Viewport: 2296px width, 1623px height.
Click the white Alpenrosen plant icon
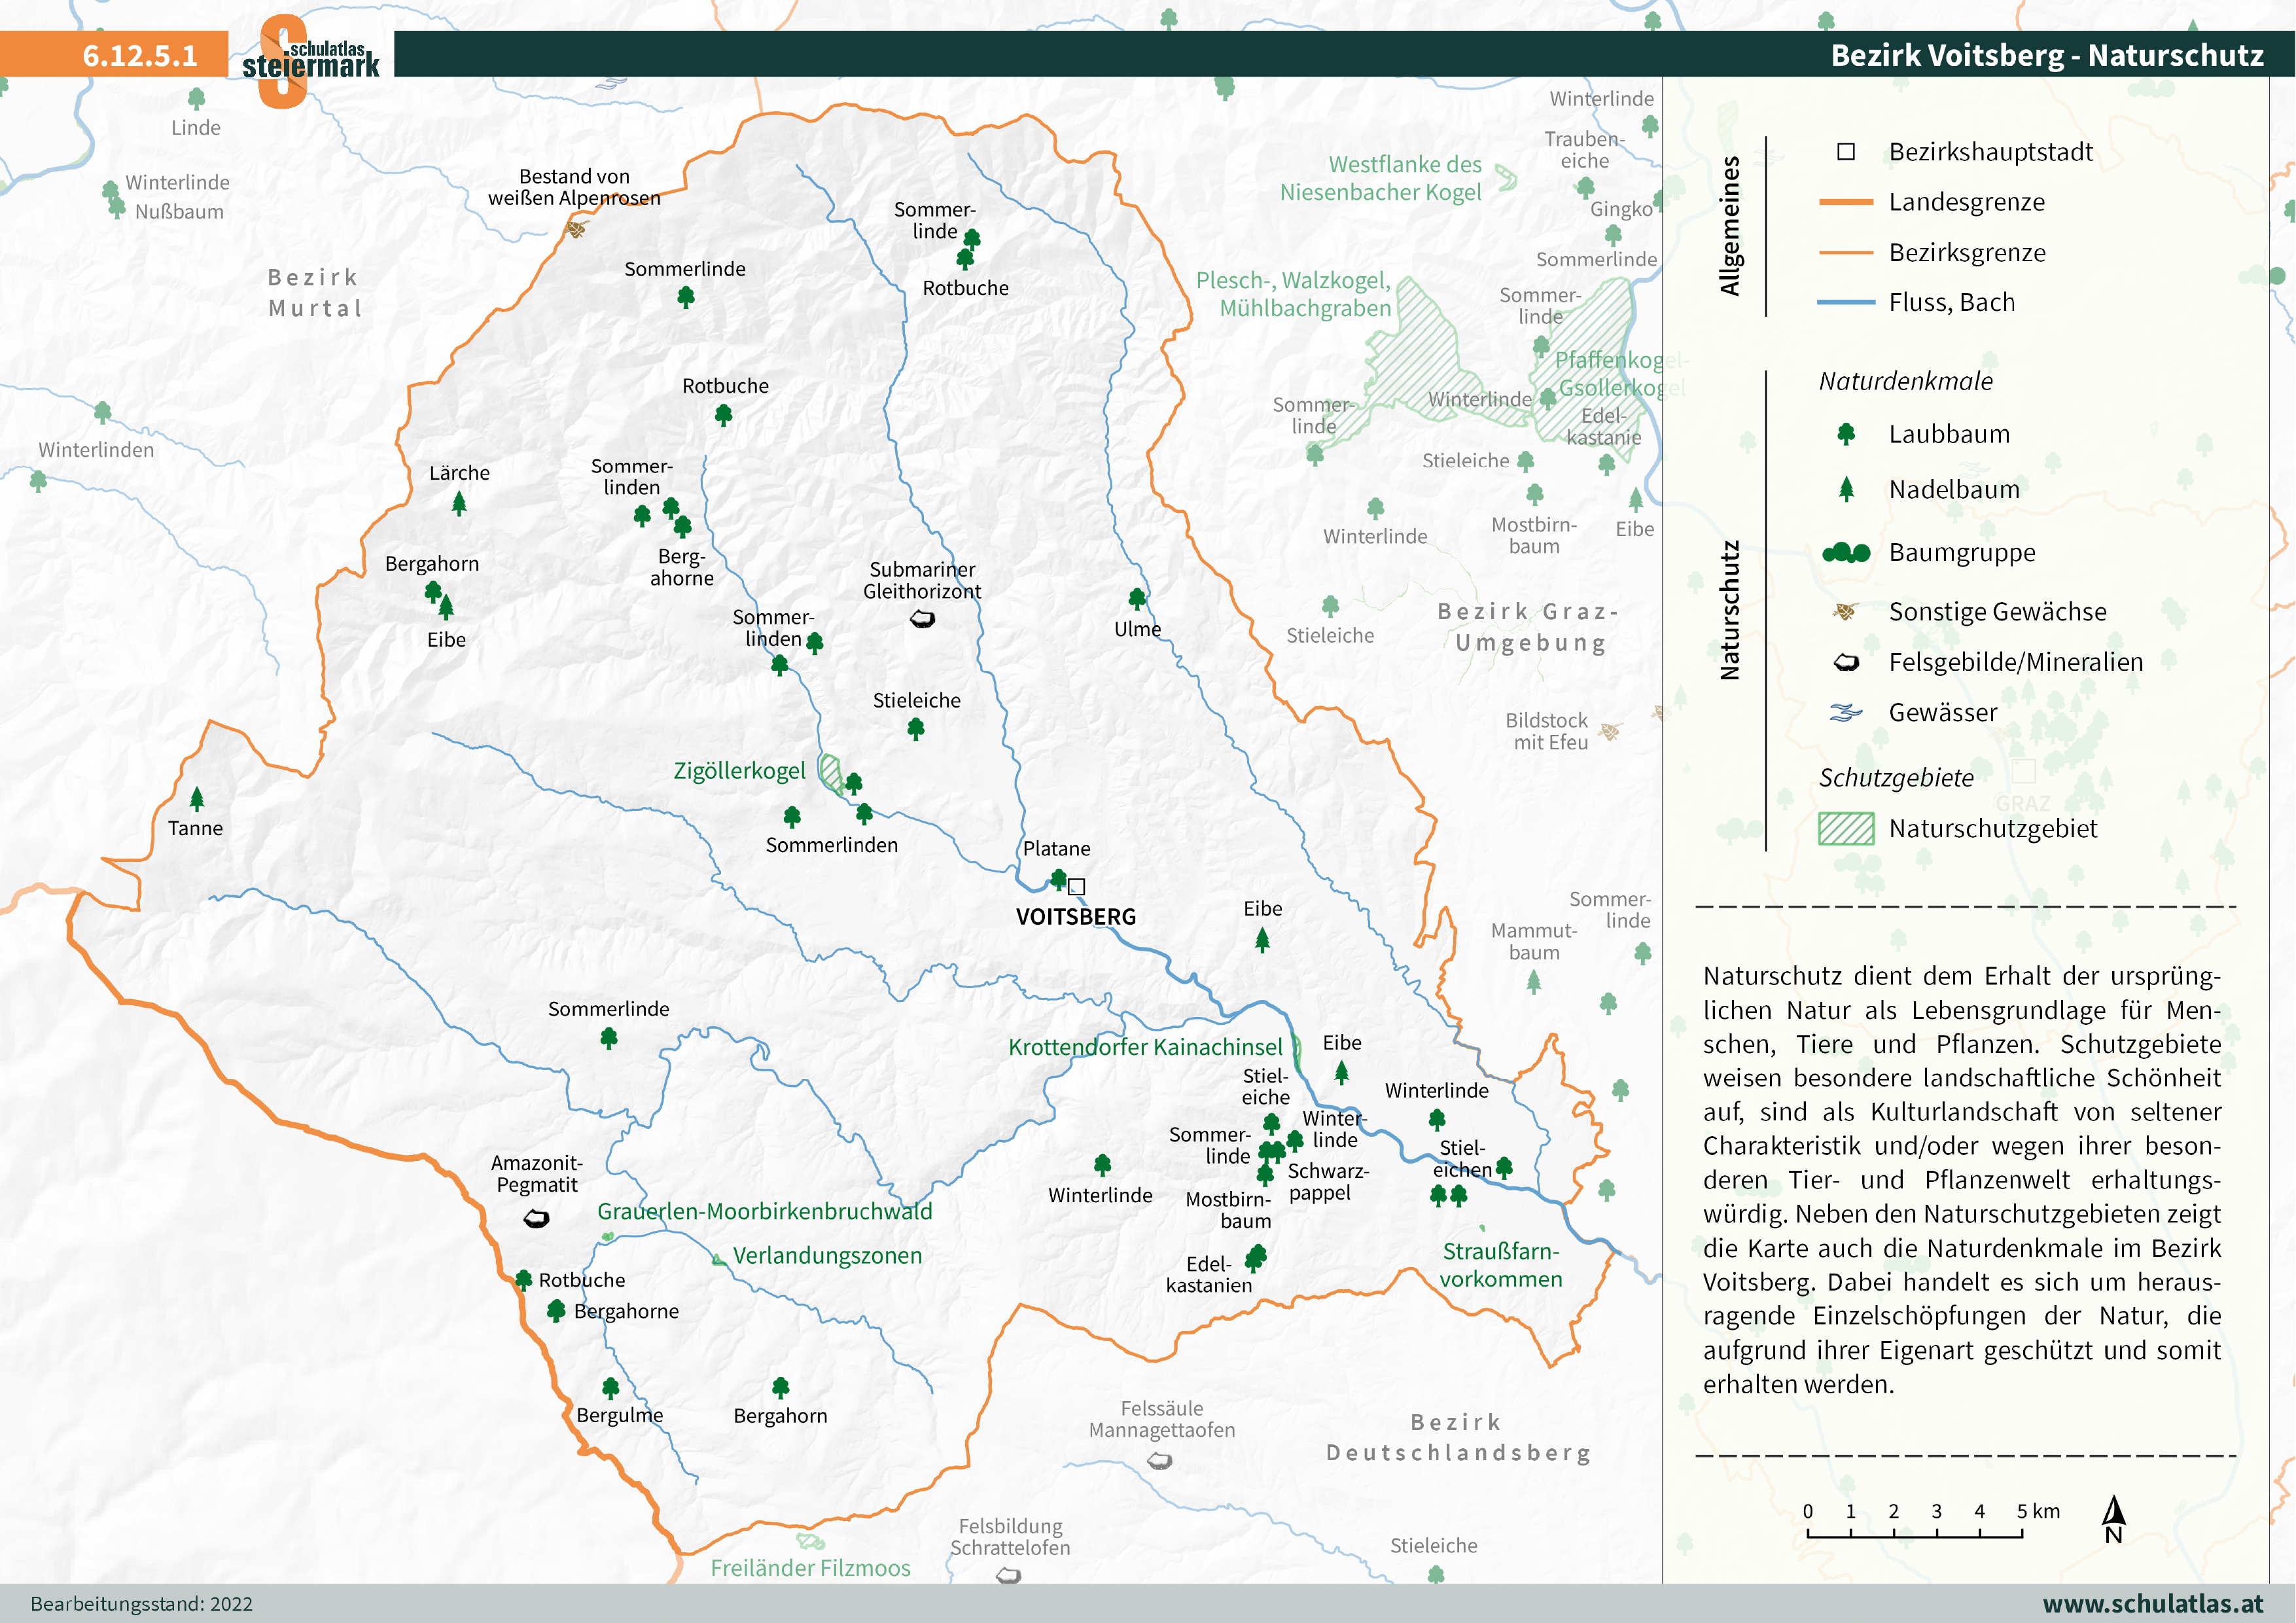pyautogui.click(x=576, y=229)
